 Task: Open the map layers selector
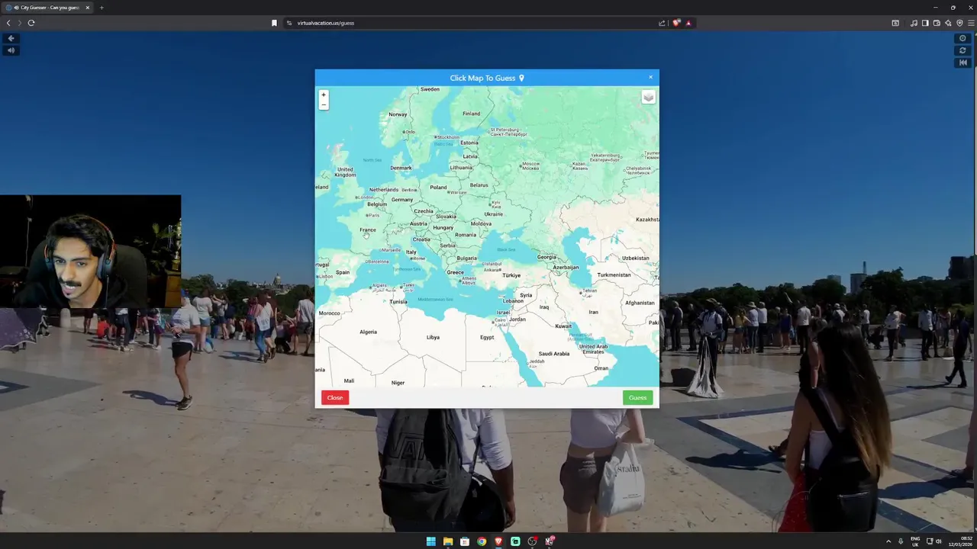tap(648, 97)
